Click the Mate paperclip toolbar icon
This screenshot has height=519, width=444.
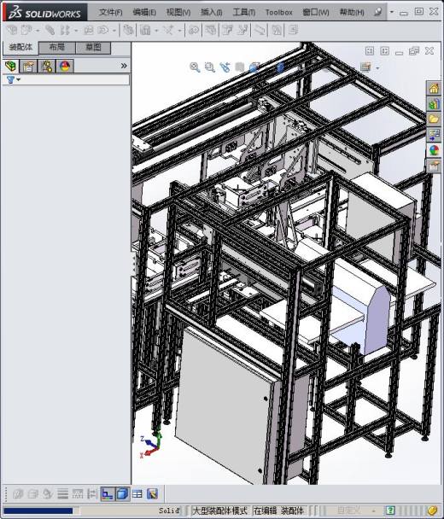point(50,31)
